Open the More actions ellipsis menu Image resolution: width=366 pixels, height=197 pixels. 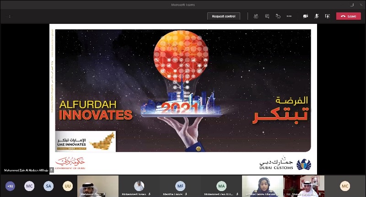pos(289,16)
